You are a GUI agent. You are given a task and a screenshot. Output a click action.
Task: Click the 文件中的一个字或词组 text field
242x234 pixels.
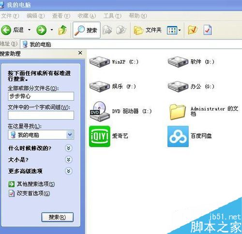pos(41,115)
